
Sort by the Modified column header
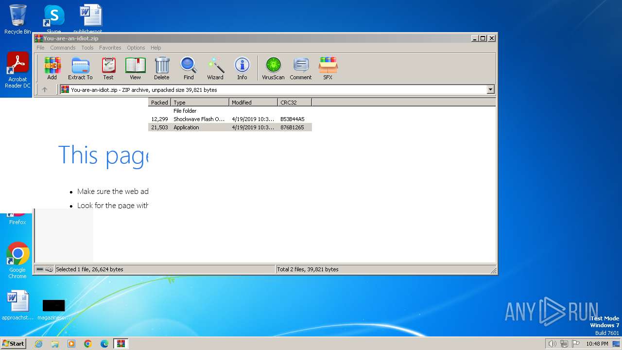253,102
